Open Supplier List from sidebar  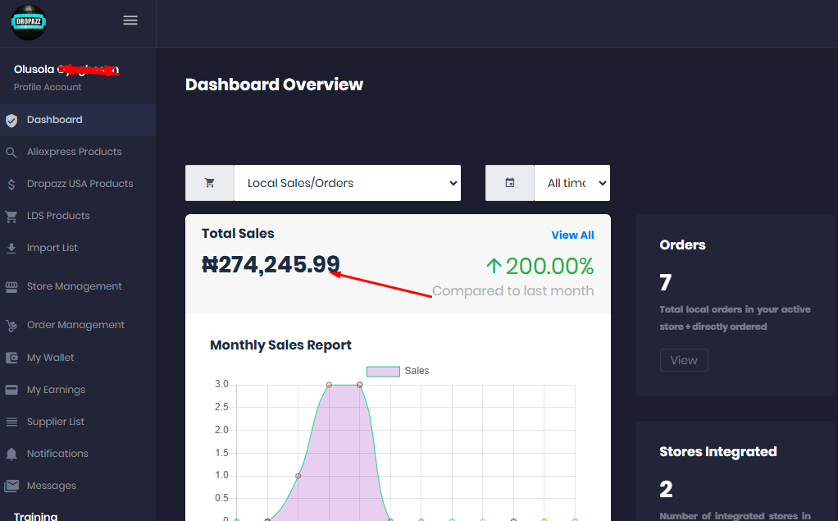coord(56,422)
